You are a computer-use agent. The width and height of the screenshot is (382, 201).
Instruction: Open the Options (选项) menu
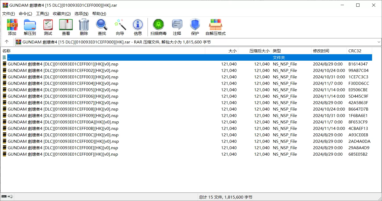[x=81, y=14]
